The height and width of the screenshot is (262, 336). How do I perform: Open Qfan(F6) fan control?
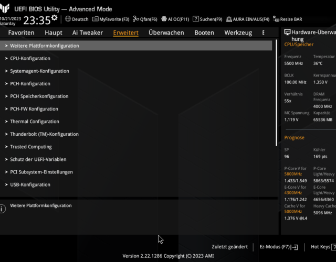145,19
